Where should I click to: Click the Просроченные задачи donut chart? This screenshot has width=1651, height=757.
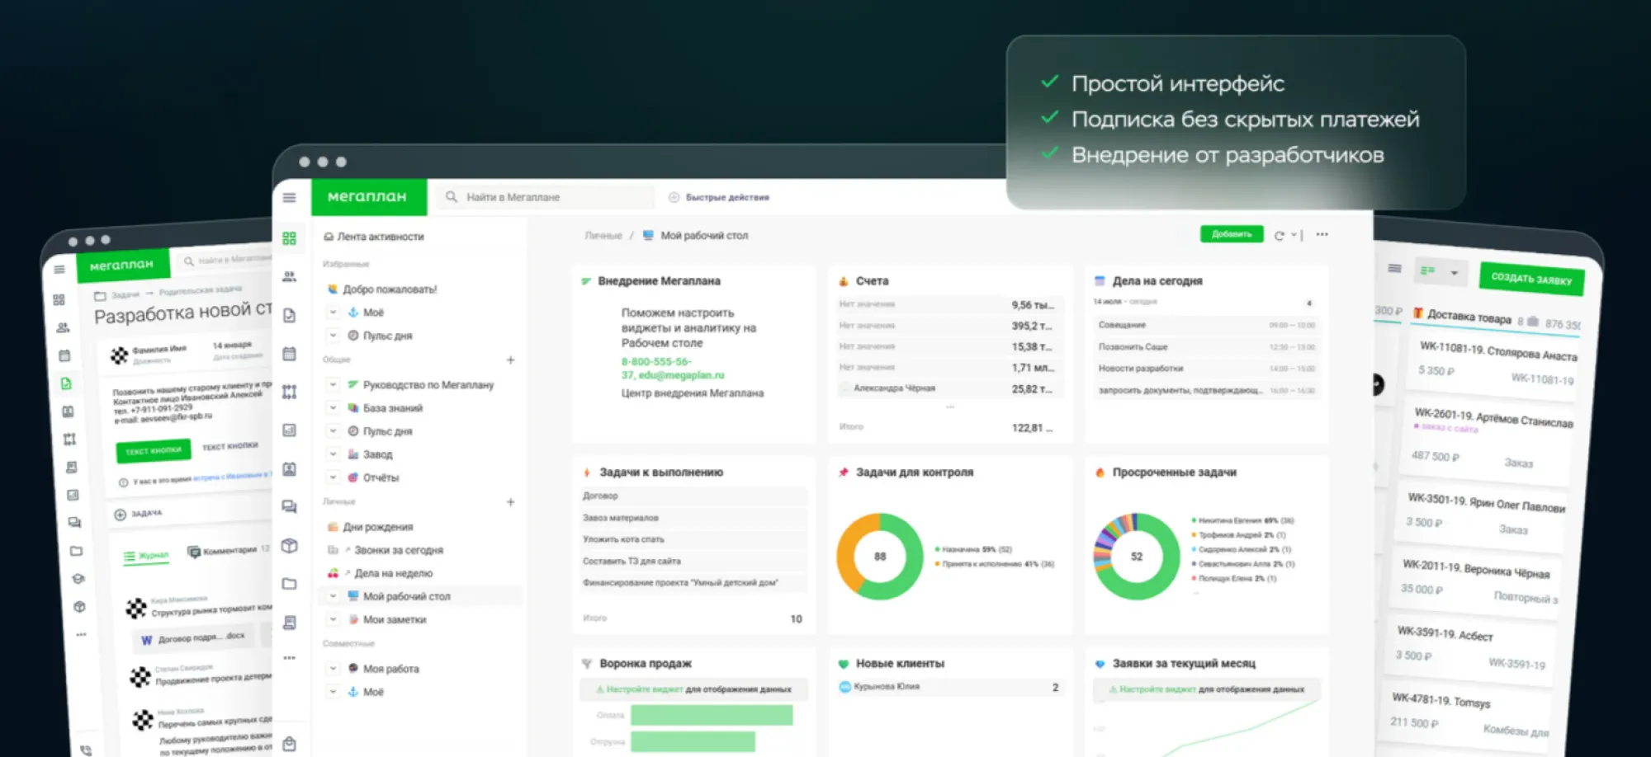click(x=1137, y=557)
